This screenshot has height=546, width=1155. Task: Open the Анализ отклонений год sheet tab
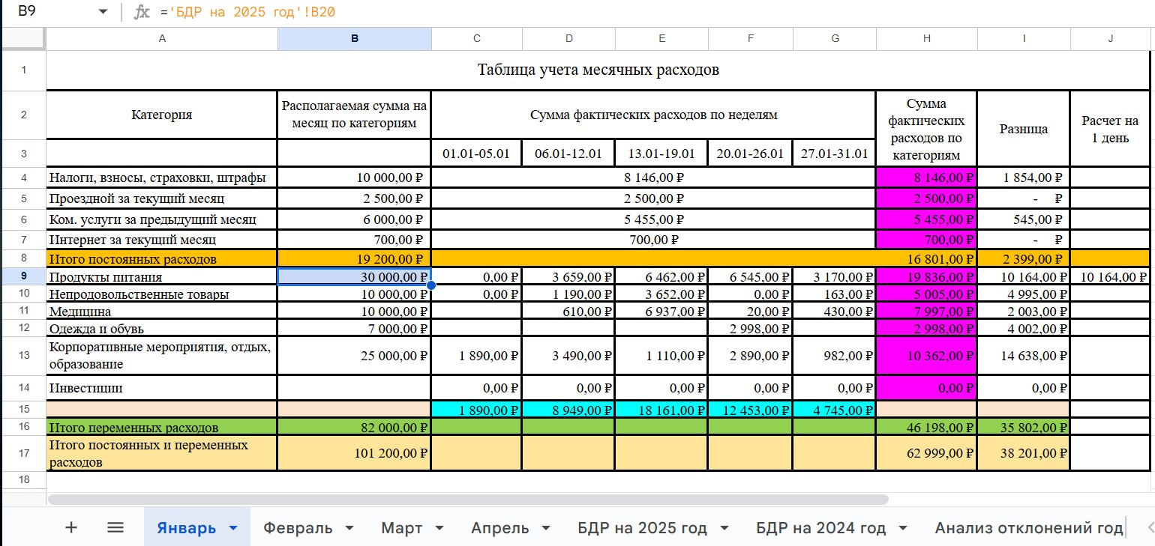point(1027,528)
